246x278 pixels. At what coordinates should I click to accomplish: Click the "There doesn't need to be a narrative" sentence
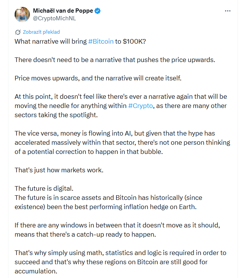[x=115, y=60]
